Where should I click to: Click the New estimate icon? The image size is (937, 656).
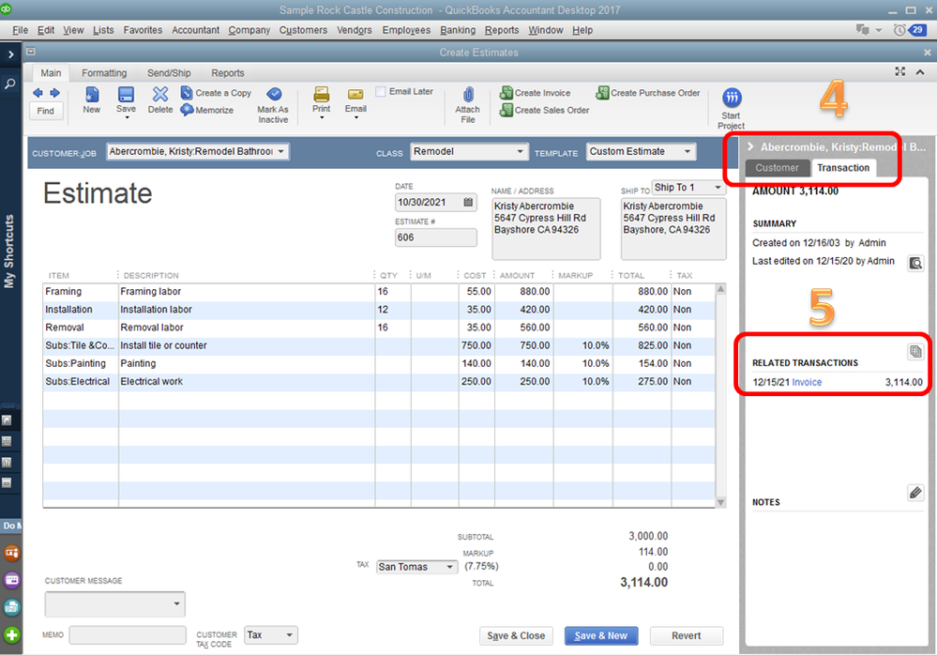(x=91, y=95)
